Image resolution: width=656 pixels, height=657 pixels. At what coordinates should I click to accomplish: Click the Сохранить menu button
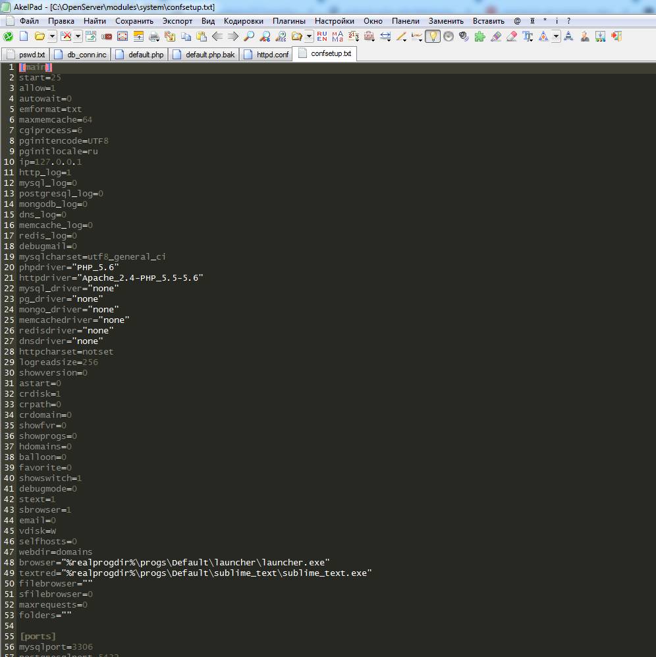(x=134, y=21)
